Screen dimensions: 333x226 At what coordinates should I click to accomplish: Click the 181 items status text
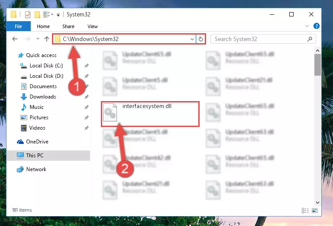click(22, 210)
